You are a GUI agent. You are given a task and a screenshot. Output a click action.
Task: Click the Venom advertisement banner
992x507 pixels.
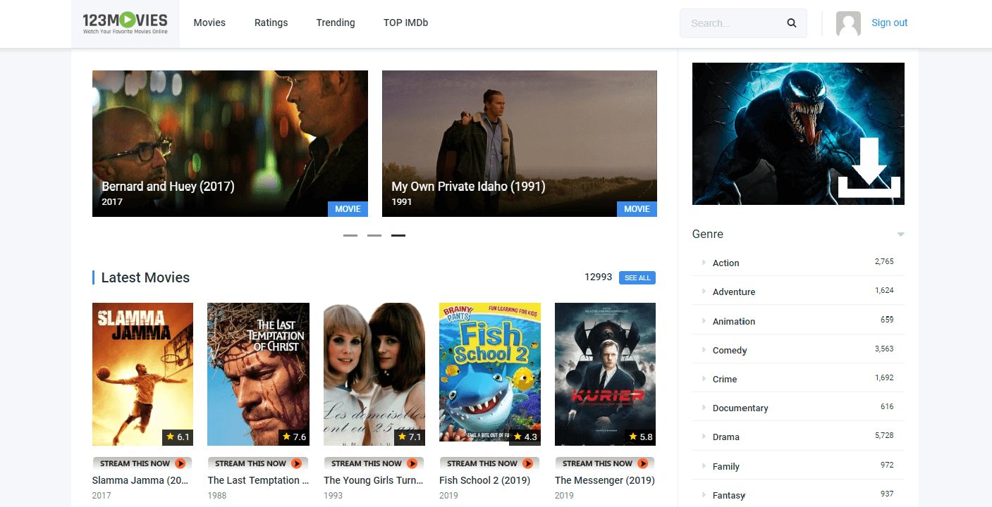click(798, 134)
